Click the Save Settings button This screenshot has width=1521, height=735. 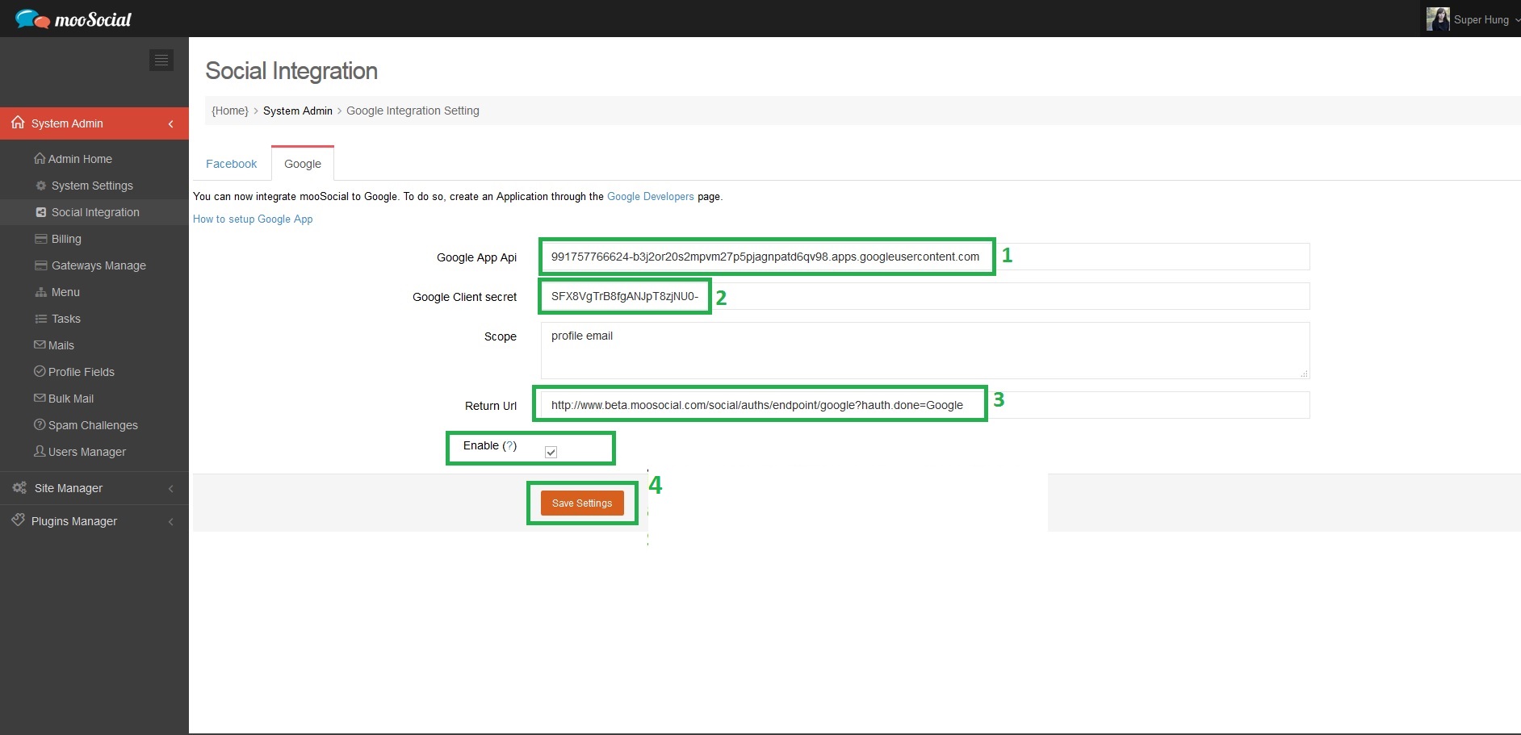click(582, 503)
